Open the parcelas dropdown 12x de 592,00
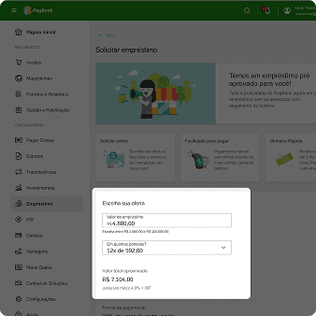 (x=167, y=248)
